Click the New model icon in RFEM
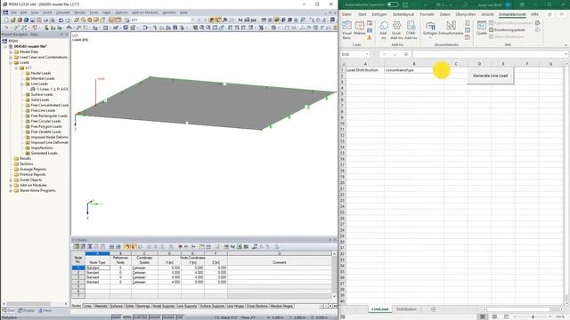The image size is (570, 320). pos(6,20)
